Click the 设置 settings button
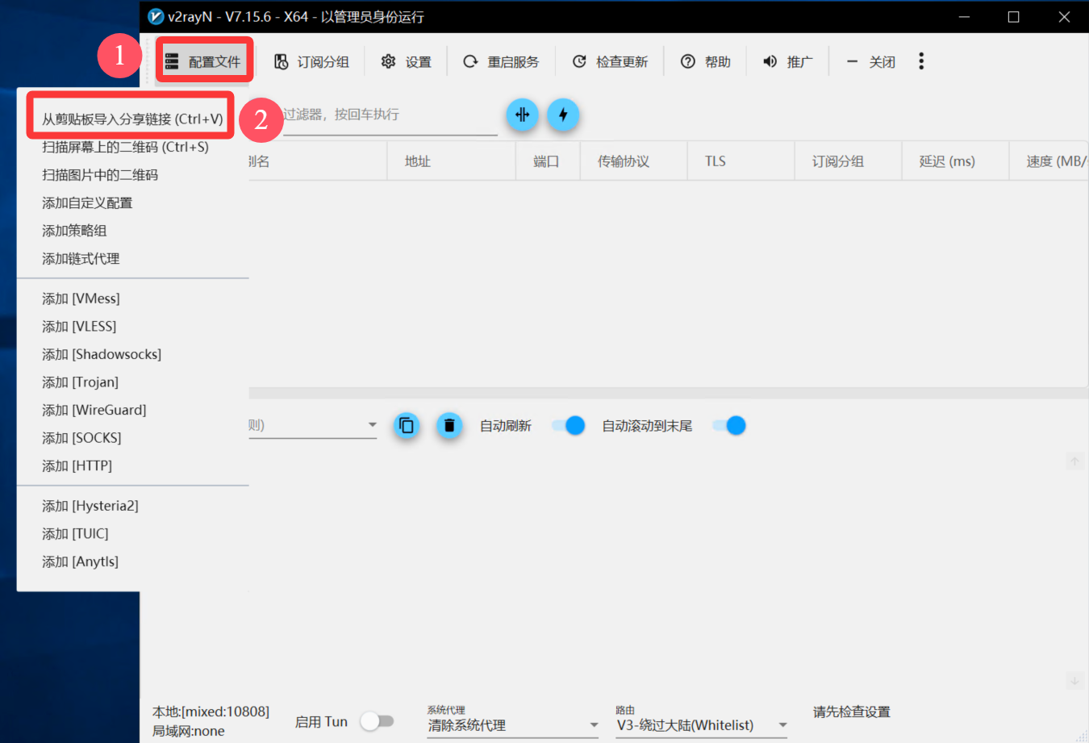 (407, 61)
